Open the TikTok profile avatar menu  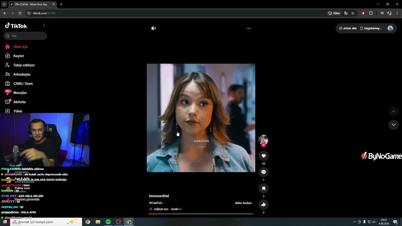[x=390, y=28]
